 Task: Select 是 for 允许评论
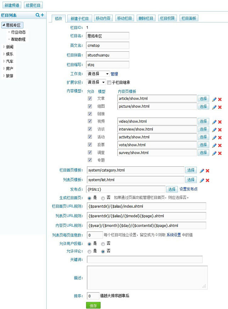(89, 251)
